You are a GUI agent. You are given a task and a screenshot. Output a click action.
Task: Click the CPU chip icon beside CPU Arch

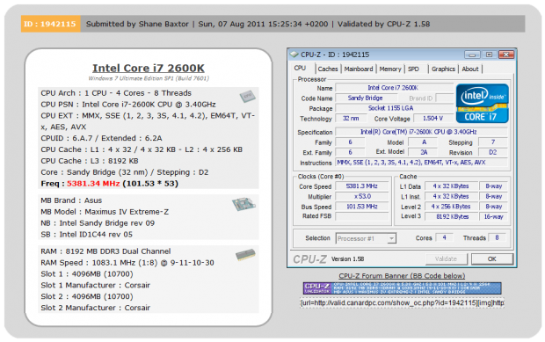(x=248, y=97)
